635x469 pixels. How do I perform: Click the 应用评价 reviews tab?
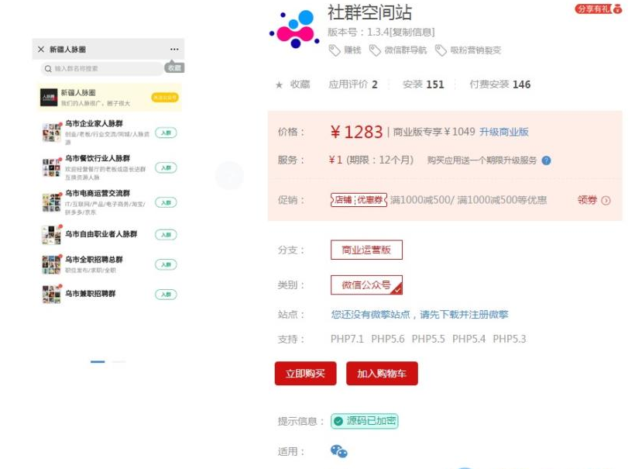pos(352,84)
